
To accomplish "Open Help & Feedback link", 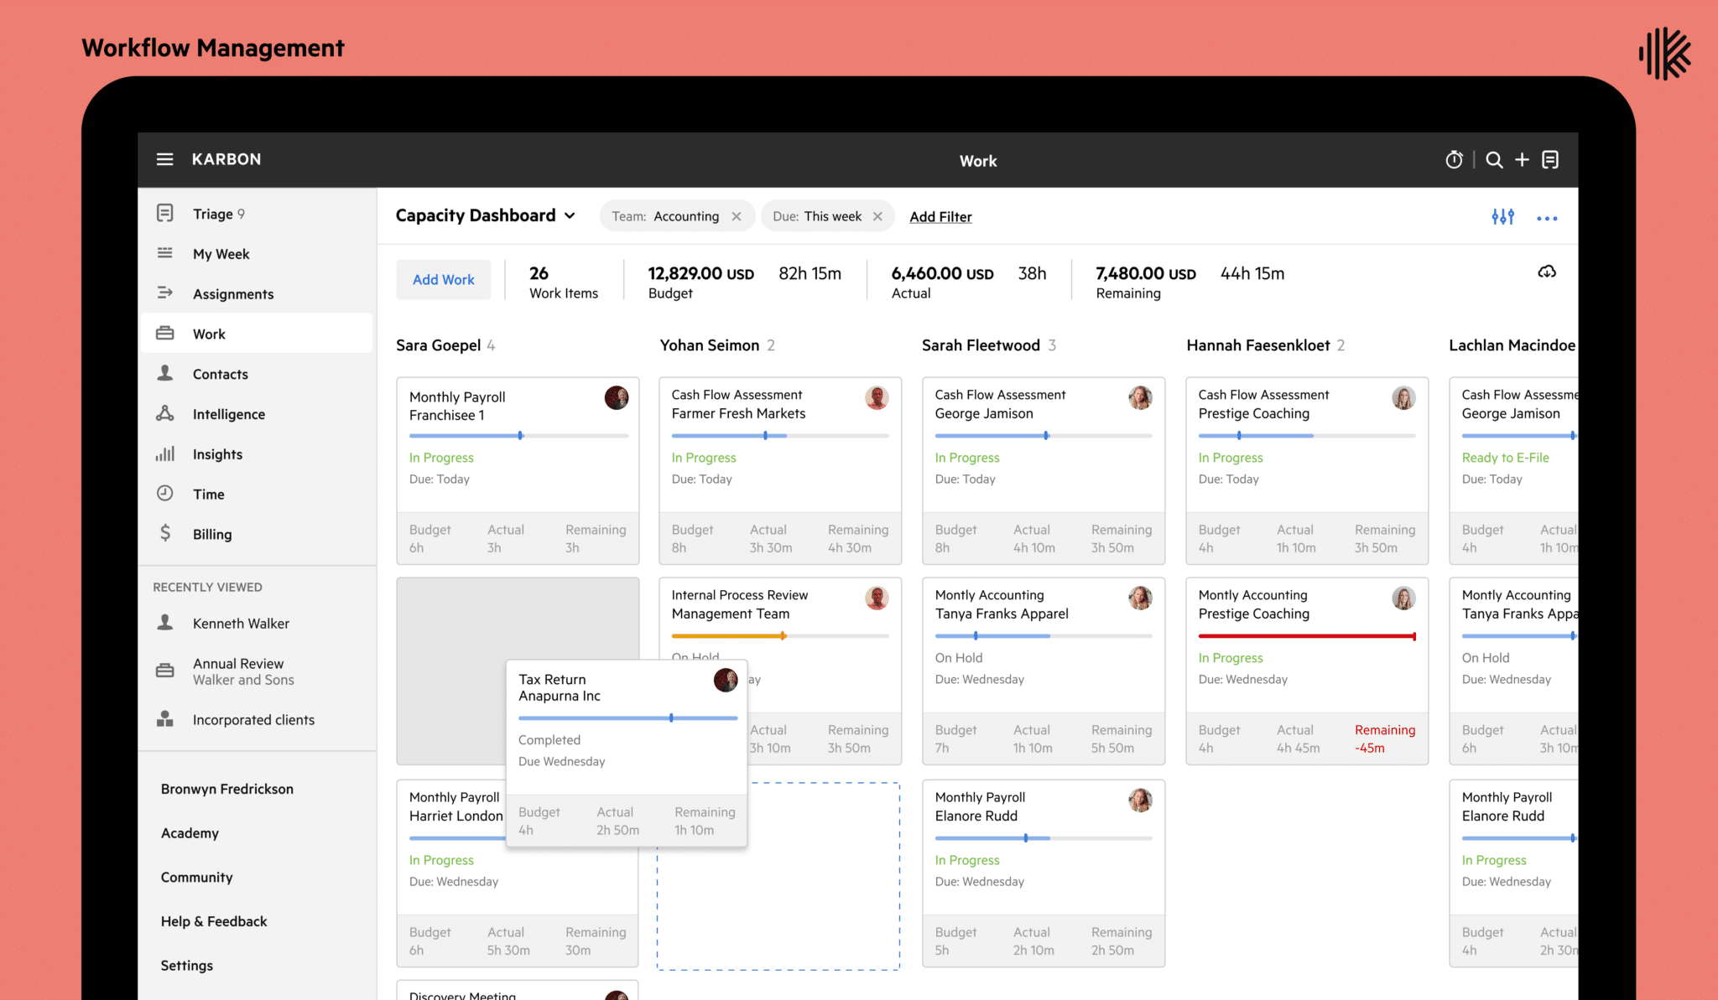I will coord(214,921).
